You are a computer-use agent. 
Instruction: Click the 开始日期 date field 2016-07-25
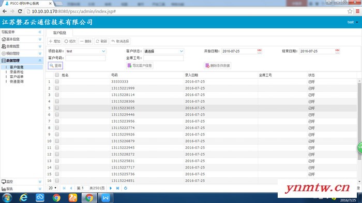click(239, 51)
